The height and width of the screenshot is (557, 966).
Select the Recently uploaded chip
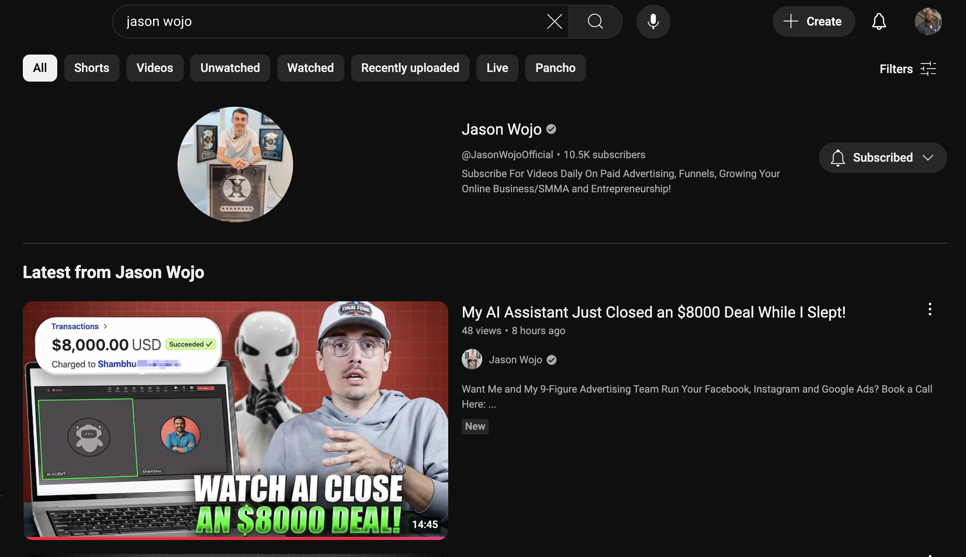point(410,68)
